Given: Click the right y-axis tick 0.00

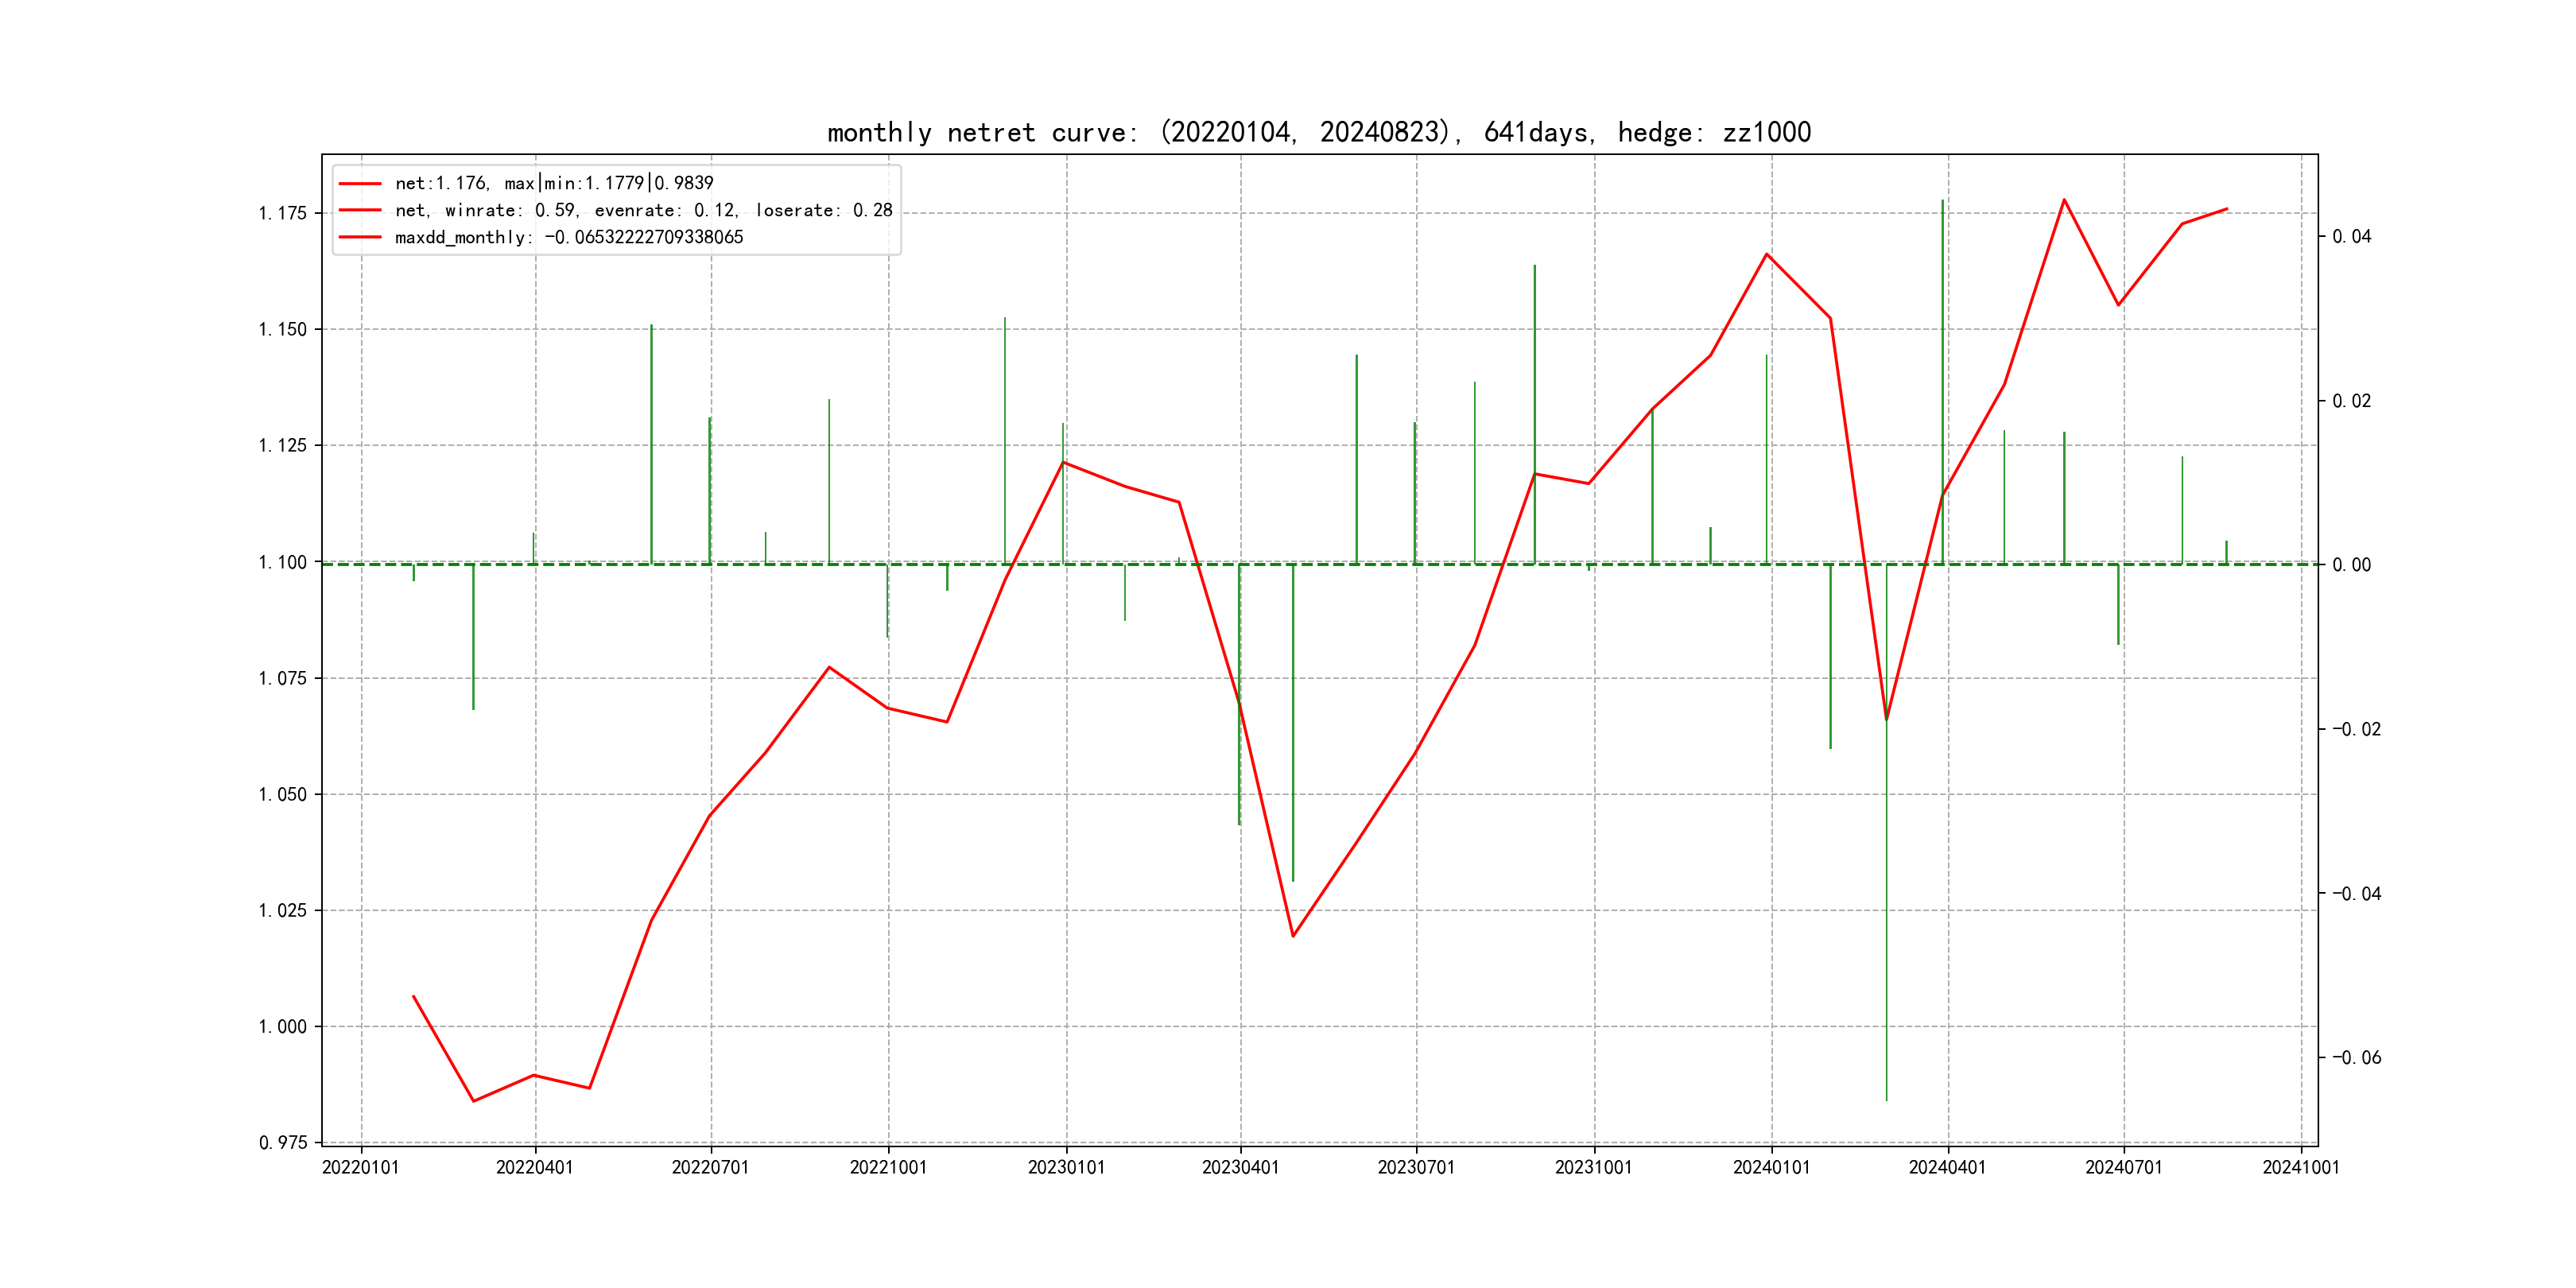Looking at the screenshot, I should [x=2352, y=565].
